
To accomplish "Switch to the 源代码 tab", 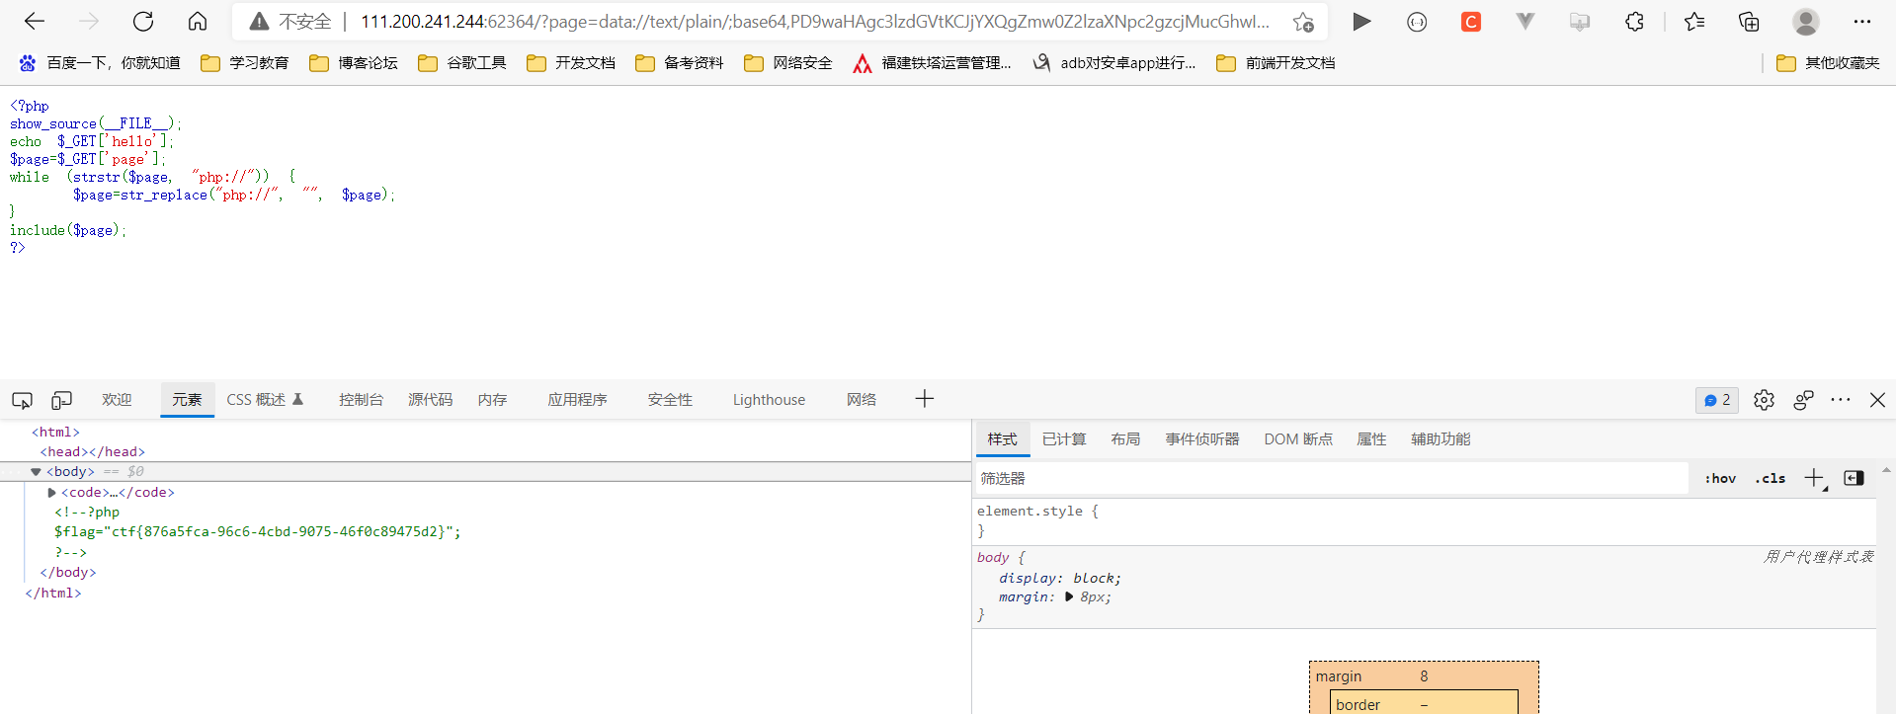I will (430, 400).
